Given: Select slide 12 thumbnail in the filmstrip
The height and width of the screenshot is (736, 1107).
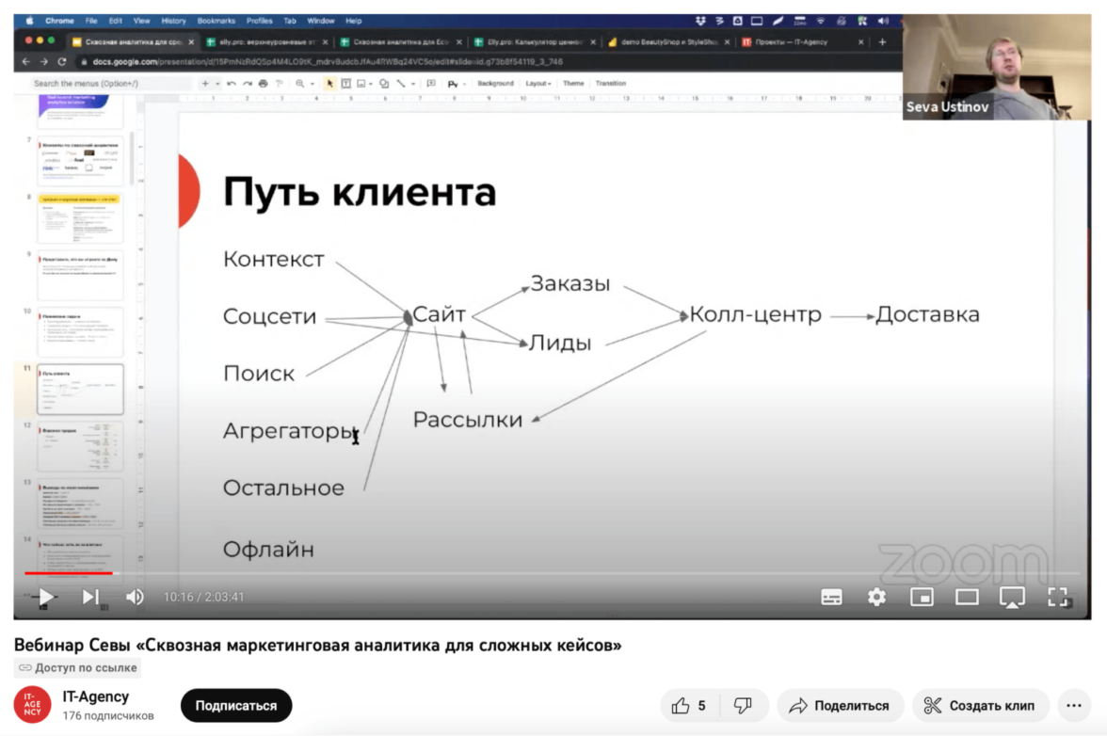Looking at the screenshot, I should [x=80, y=447].
